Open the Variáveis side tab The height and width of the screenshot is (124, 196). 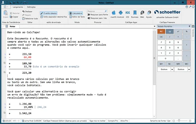pyautogui.click(x=193, y=33)
